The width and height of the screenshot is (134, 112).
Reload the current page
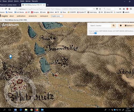tap(6, 9)
